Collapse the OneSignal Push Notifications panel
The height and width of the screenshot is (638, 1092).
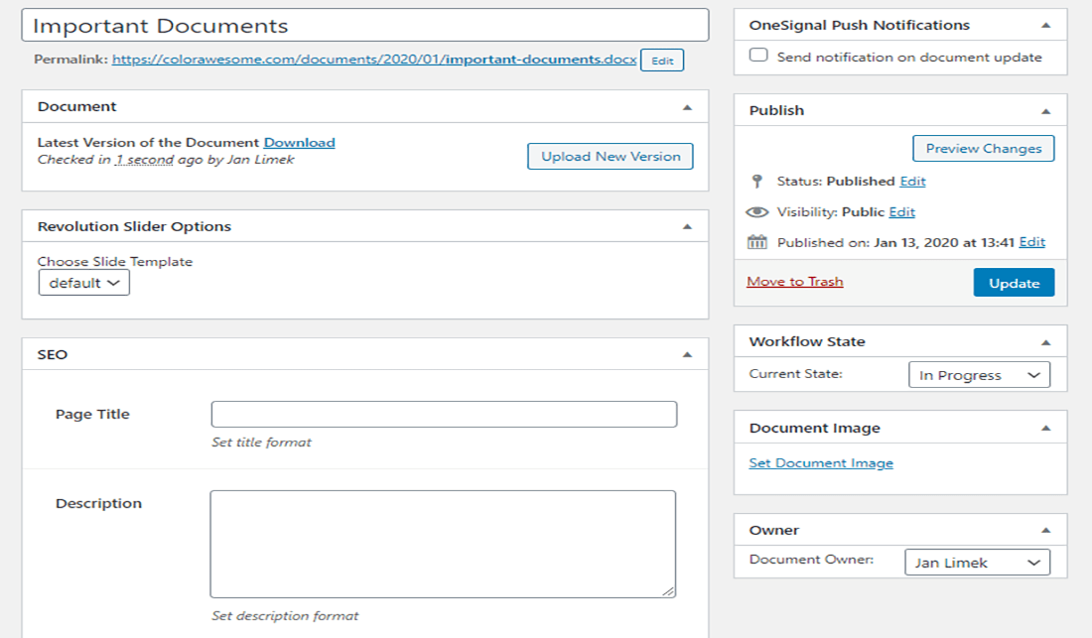coord(1047,24)
